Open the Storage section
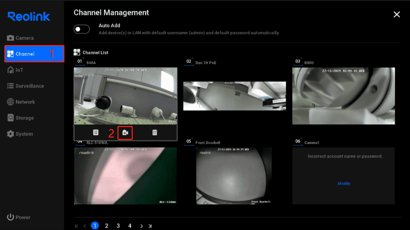Viewport: 410px width, 230px height. coord(20,118)
